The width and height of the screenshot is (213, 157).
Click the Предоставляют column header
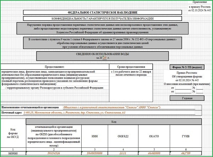(53, 66)
